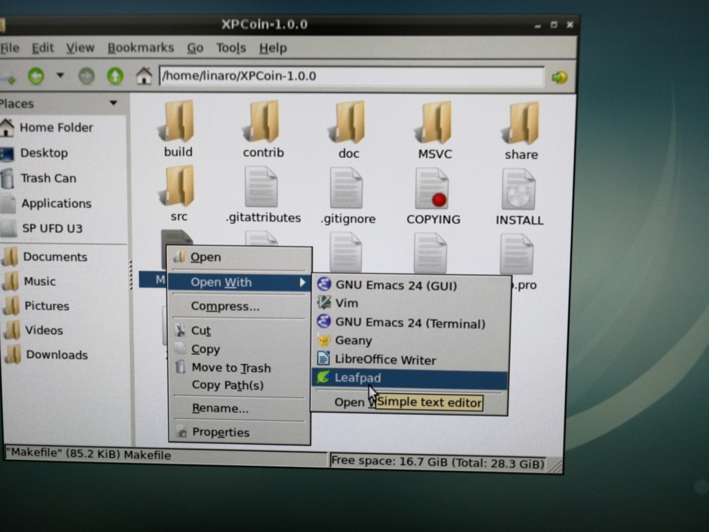The width and height of the screenshot is (709, 532).
Task: Click the green back arrow button
Action: pyautogui.click(x=36, y=76)
